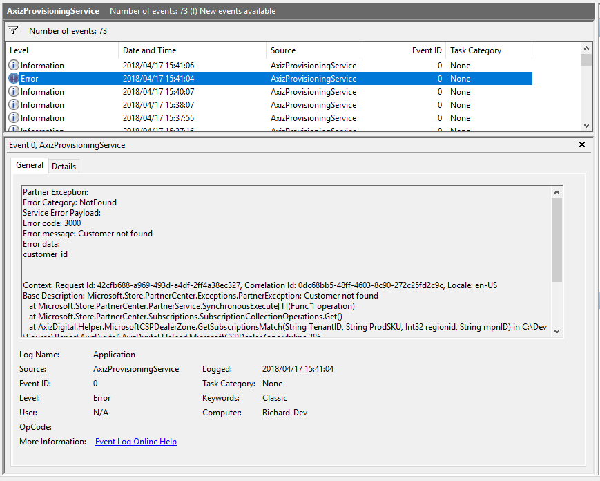
Task: Select the Information event at 2018/04/17 15:41:06
Action: pos(269,65)
